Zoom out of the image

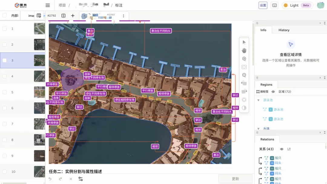pyautogui.click(x=244, y=75)
